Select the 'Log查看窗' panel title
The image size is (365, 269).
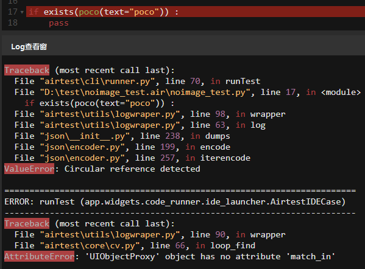coord(29,47)
